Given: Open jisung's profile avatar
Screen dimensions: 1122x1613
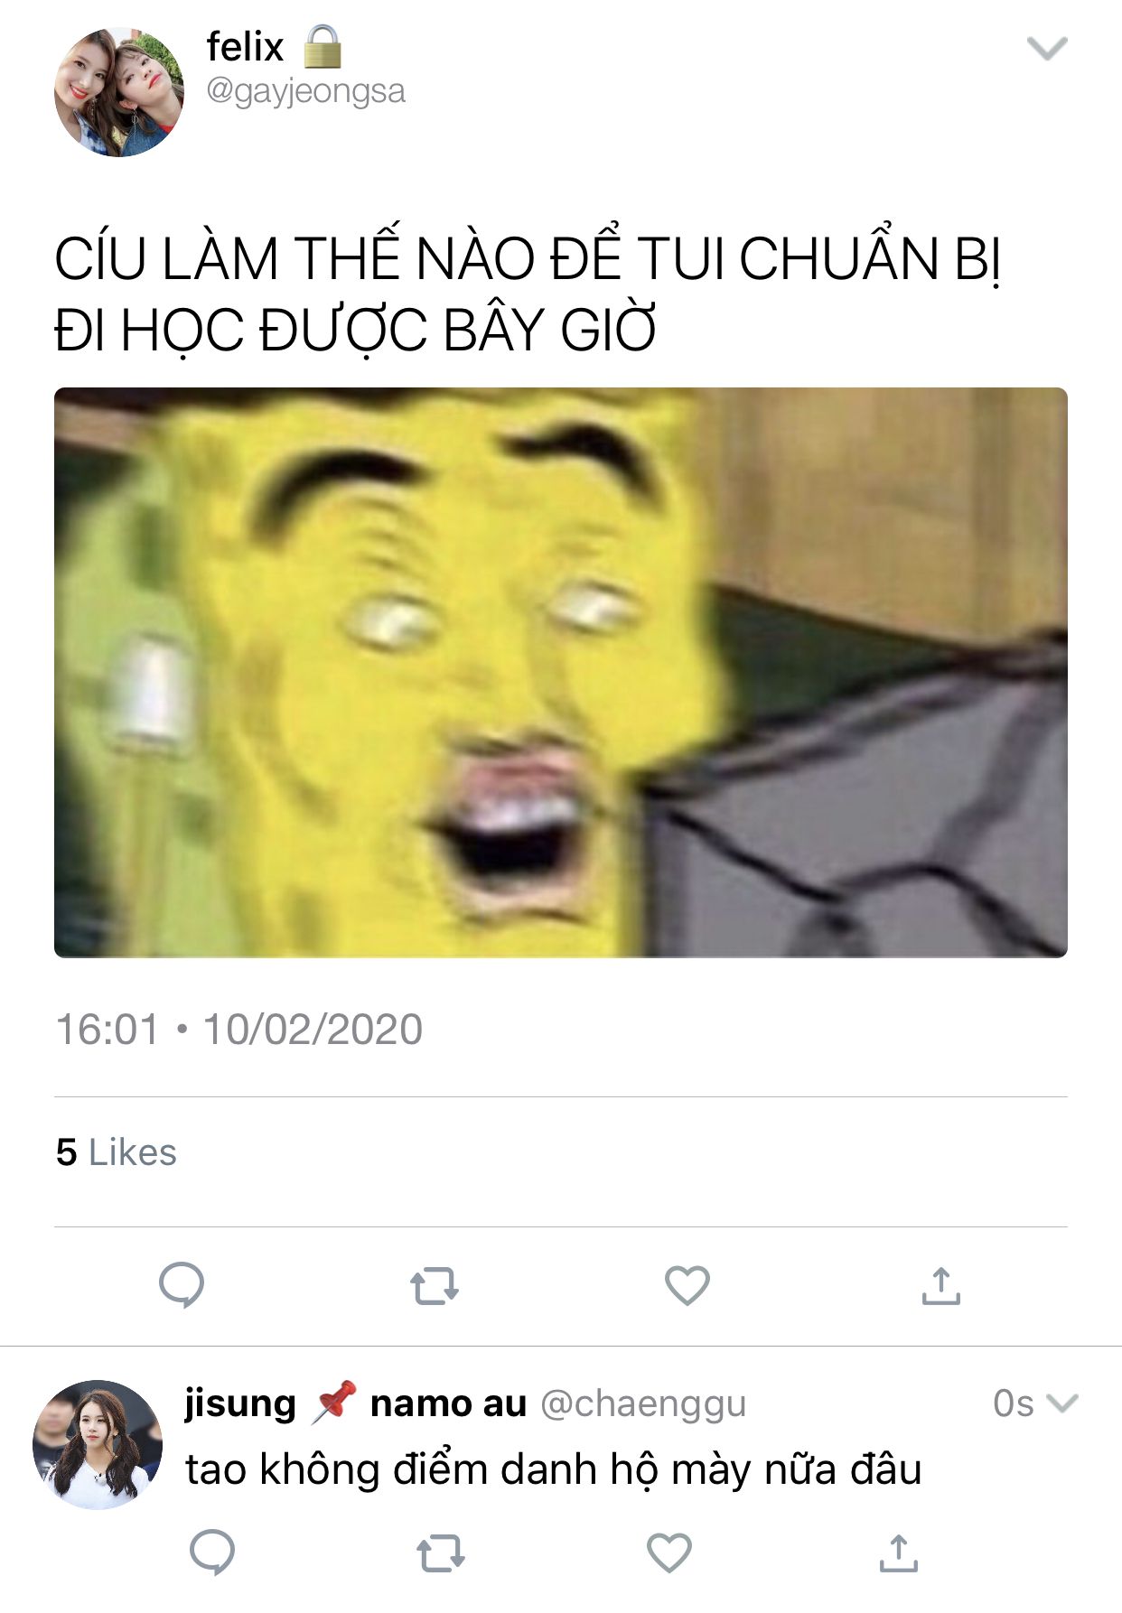Looking at the screenshot, I should click(98, 1444).
